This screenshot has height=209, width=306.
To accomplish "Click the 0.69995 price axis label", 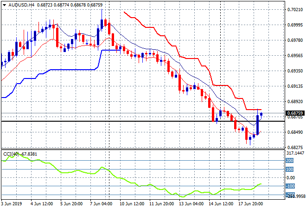I will coord(295,25).
